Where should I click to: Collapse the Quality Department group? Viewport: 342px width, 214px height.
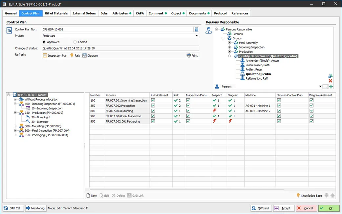click(x=229, y=56)
